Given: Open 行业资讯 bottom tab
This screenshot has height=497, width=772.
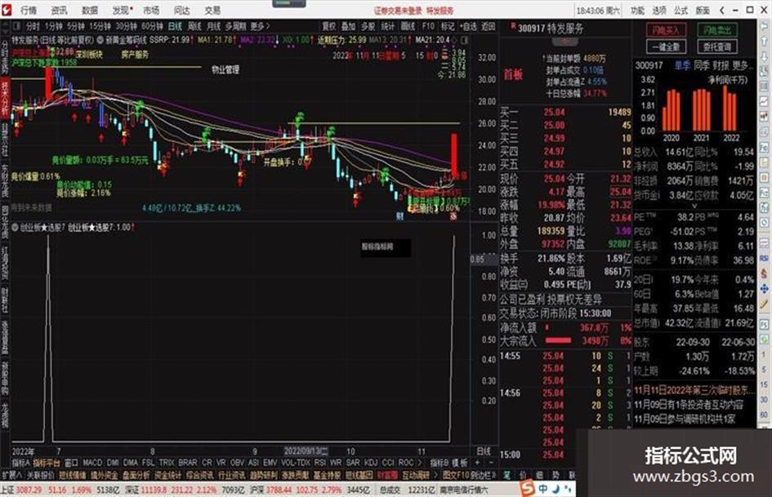Looking at the screenshot, I should tap(231, 475).
